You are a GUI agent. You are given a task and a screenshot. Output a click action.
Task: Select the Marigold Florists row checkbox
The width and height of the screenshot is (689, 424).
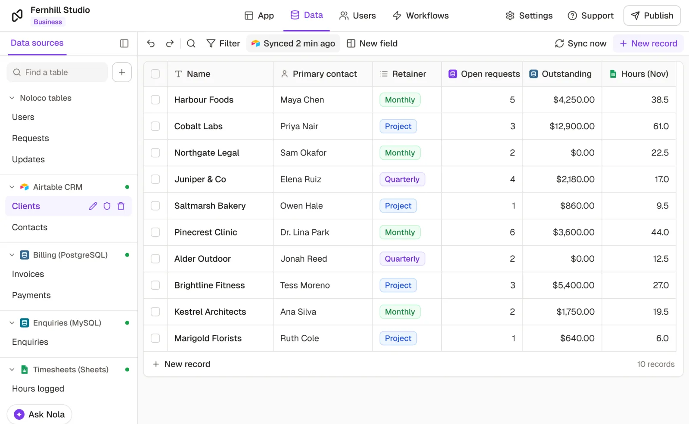pos(155,338)
